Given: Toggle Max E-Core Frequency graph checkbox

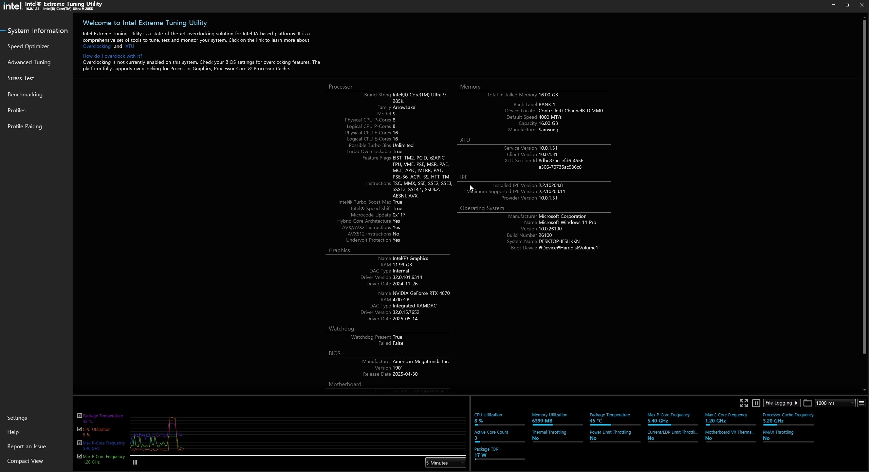Looking at the screenshot, I should coord(79,456).
